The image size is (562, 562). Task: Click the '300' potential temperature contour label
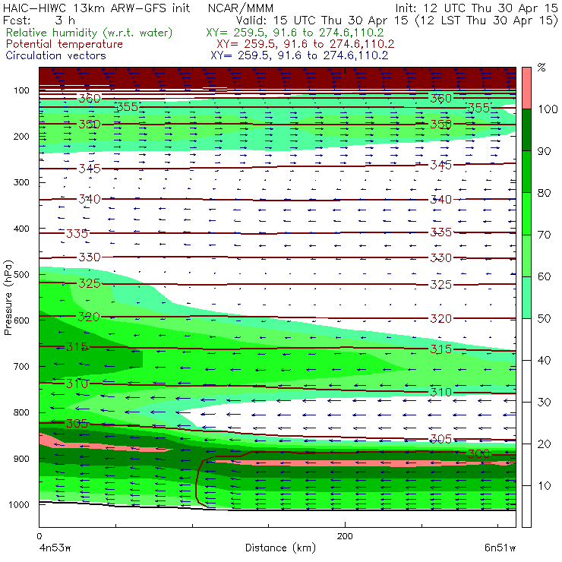coord(479,454)
